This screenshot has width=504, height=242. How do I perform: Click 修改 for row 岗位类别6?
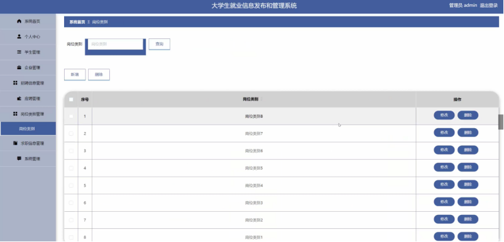click(444, 150)
